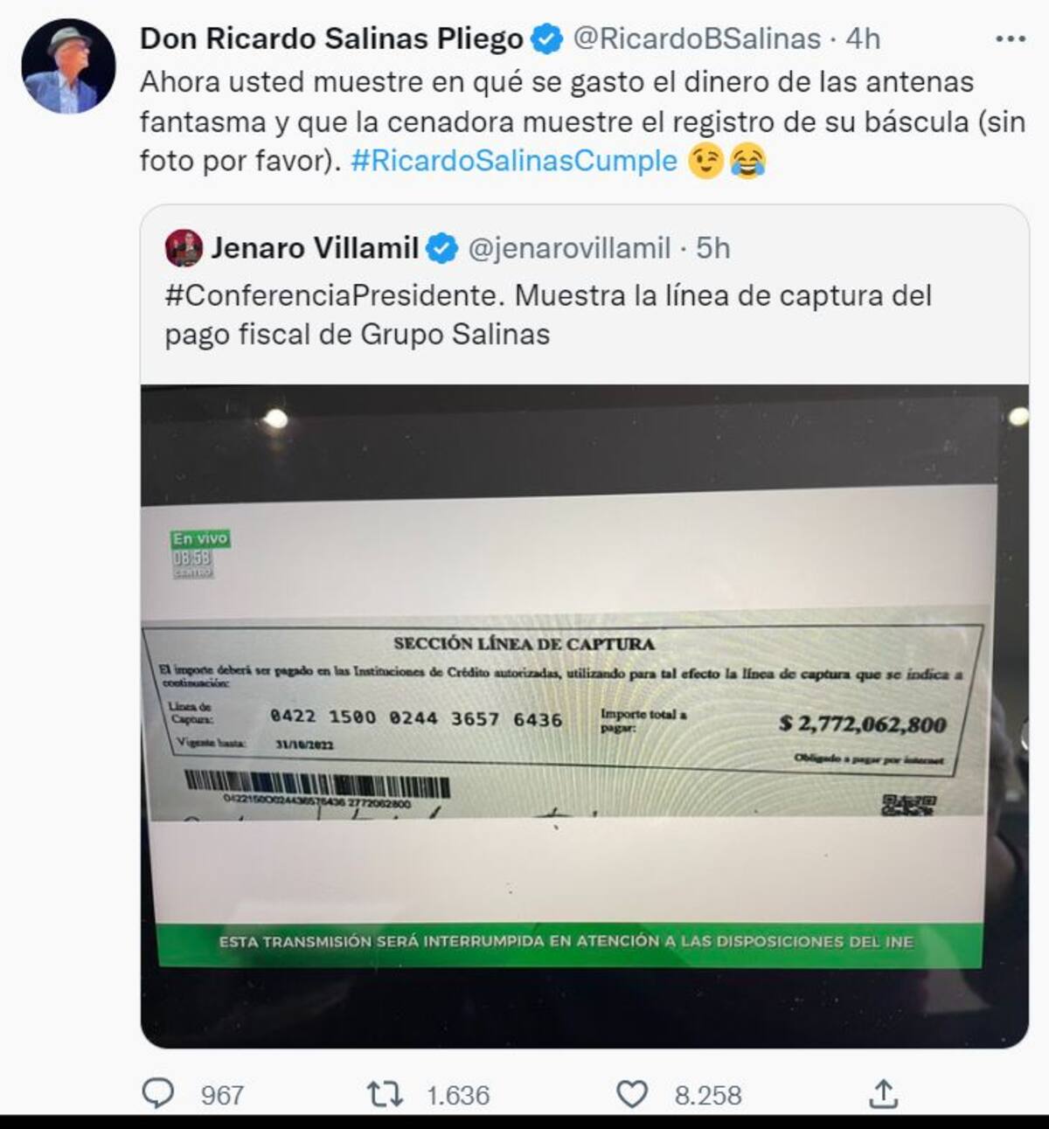Screen dimensions: 1049x1129
Task: Open the @jenarovillamil handle
Action: click(x=570, y=249)
